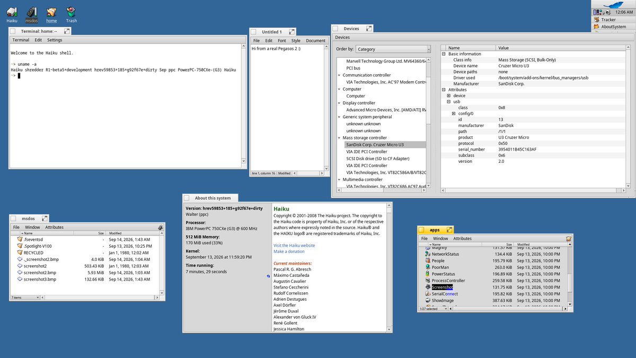Click the SerialConnect icon in apps window
Screen dimensions: 636x358
point(427,294)
